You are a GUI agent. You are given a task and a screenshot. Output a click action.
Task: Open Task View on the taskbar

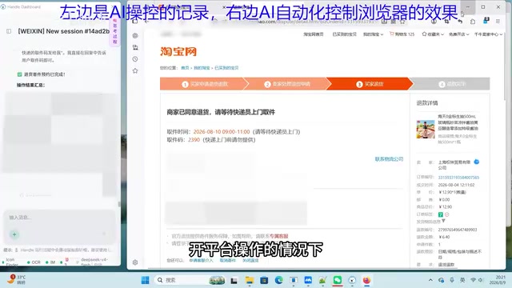coord(234,280)
